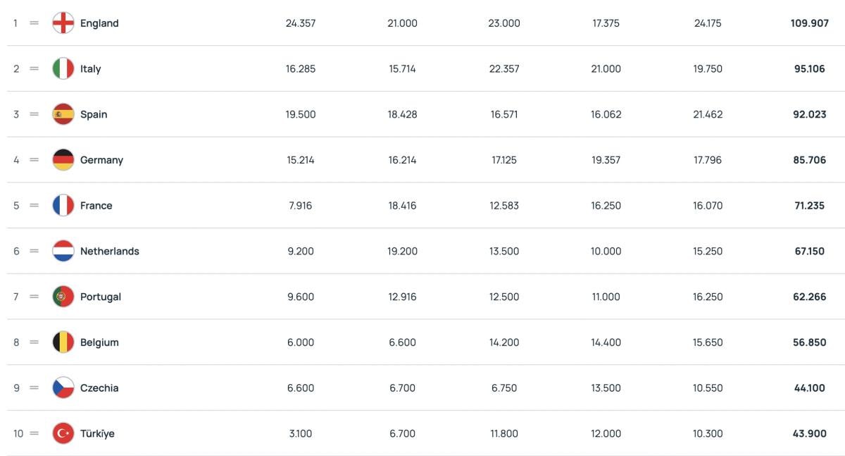Viewport: 845px width, 456px height.
Task: Click the Türkiye flag icon
Action: [63, 433]
